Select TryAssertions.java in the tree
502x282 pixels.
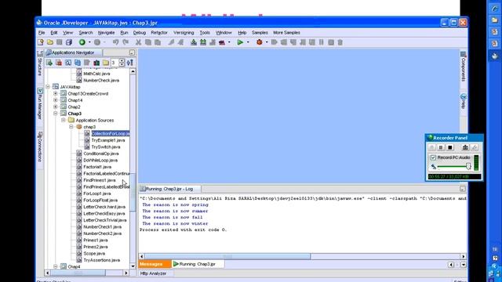coord(101,260)
